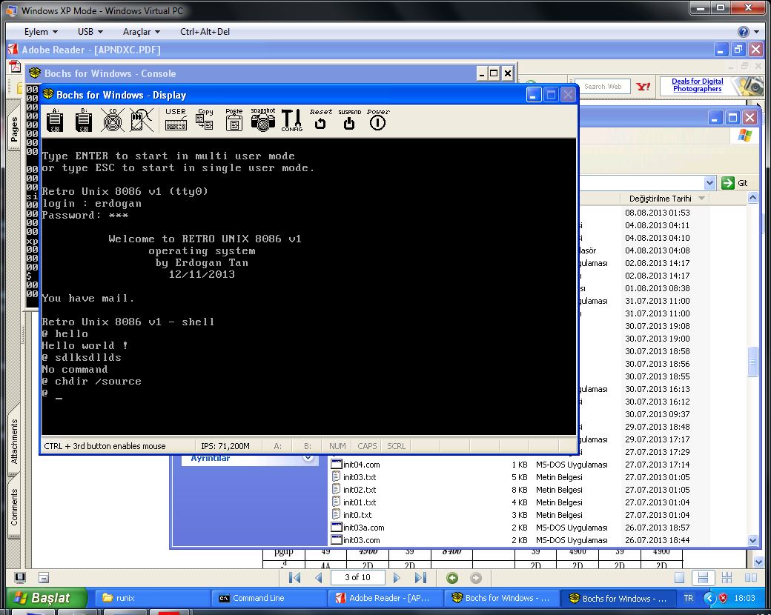The height and width of the screenshot is (615, 771).
Task: Click the Bochs floppy A: drive icon
Action: (55, 120)
